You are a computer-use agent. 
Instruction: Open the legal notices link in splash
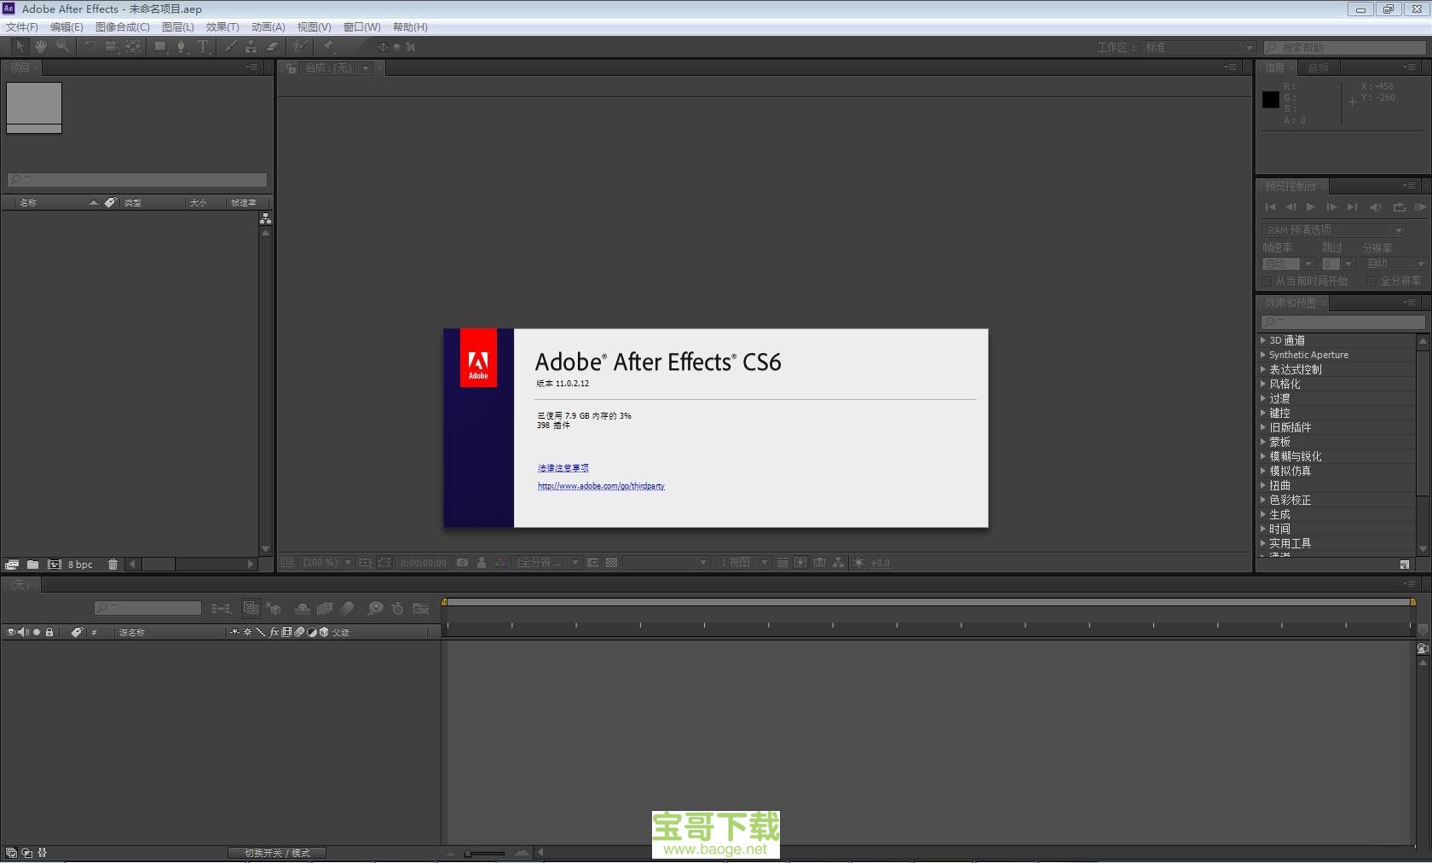pos(563,468)
